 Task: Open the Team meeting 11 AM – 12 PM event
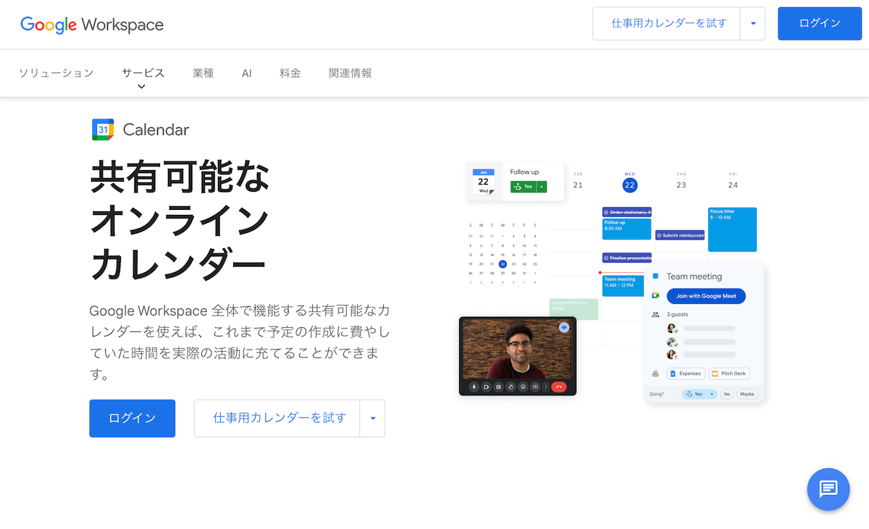623,285
